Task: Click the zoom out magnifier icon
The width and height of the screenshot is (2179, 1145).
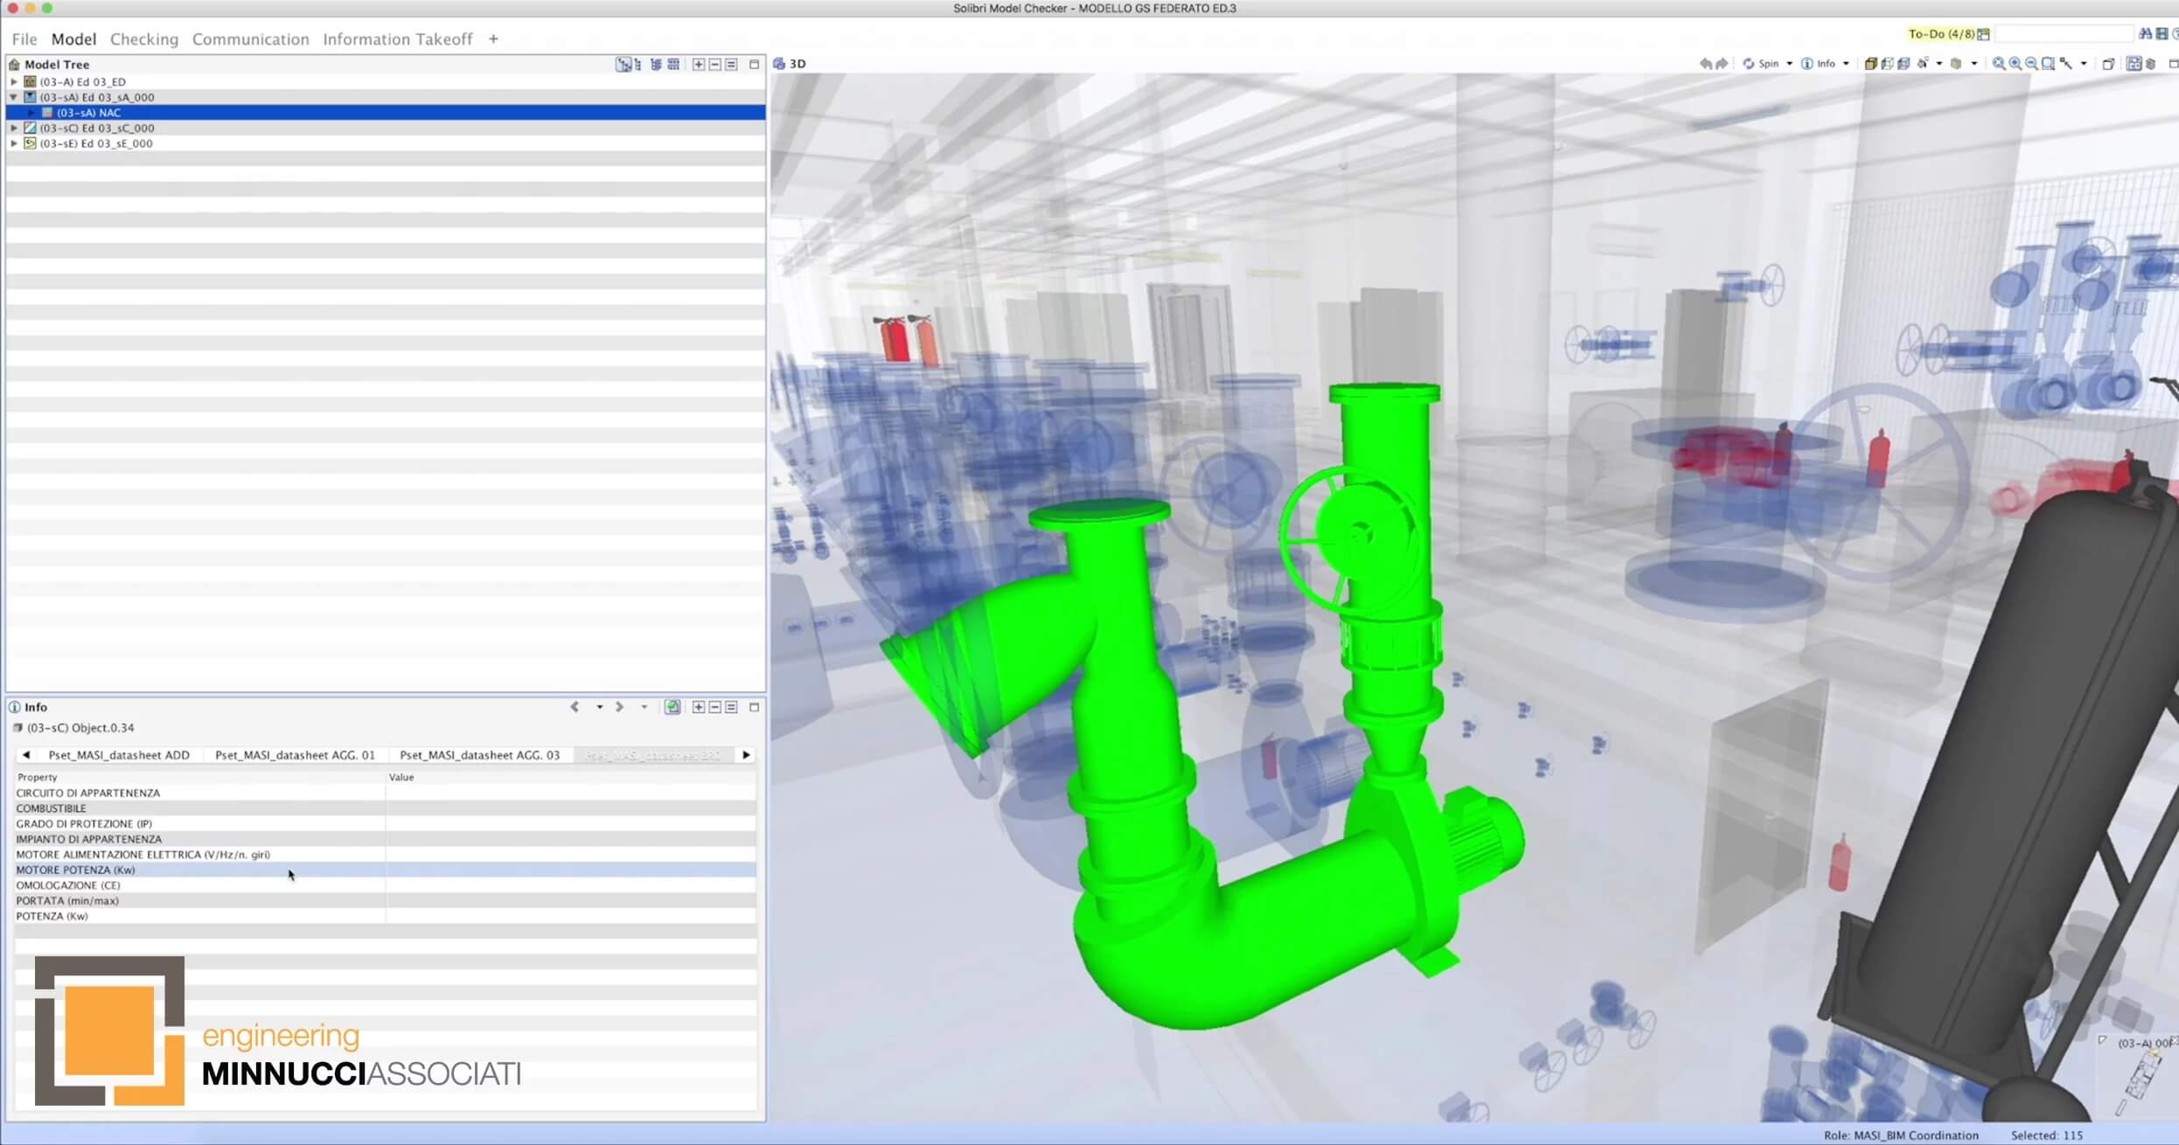Action: tap(2032, 64)
